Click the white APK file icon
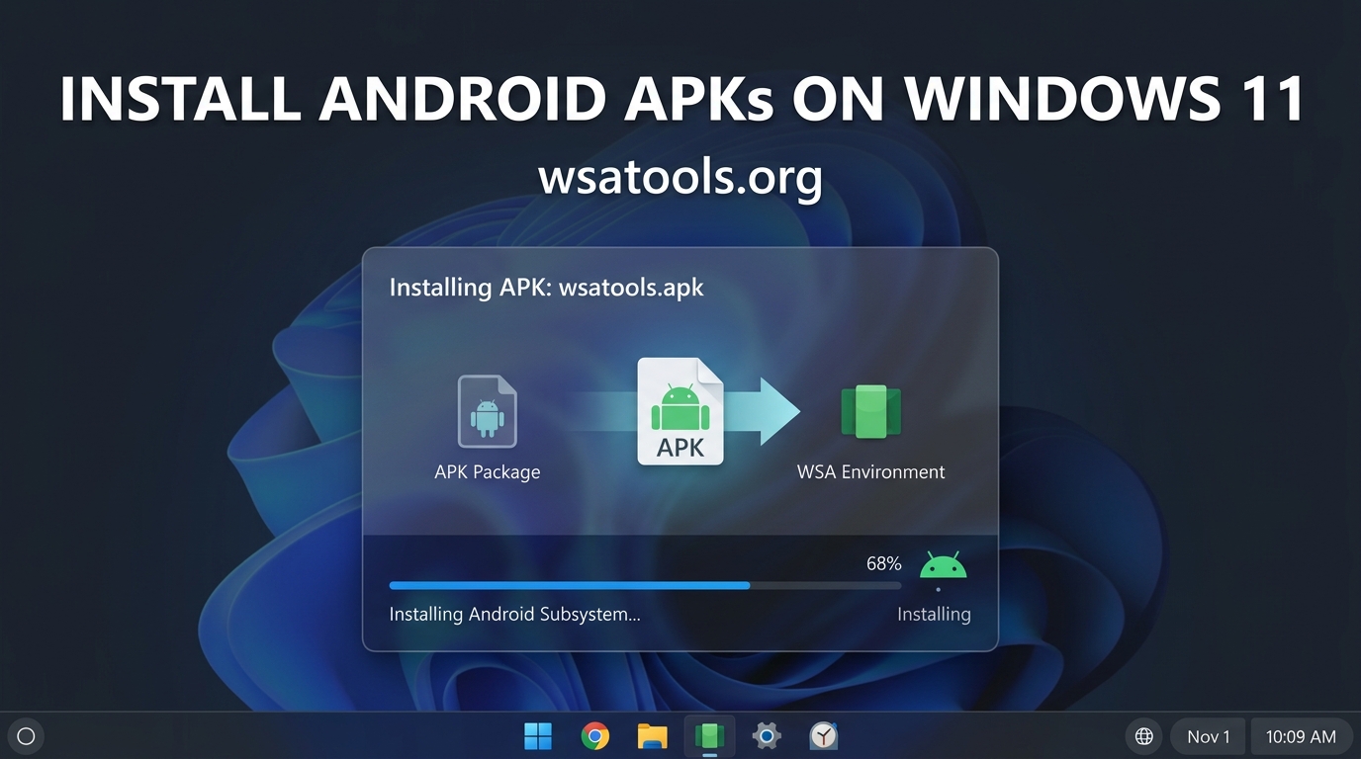 point(680,411)
